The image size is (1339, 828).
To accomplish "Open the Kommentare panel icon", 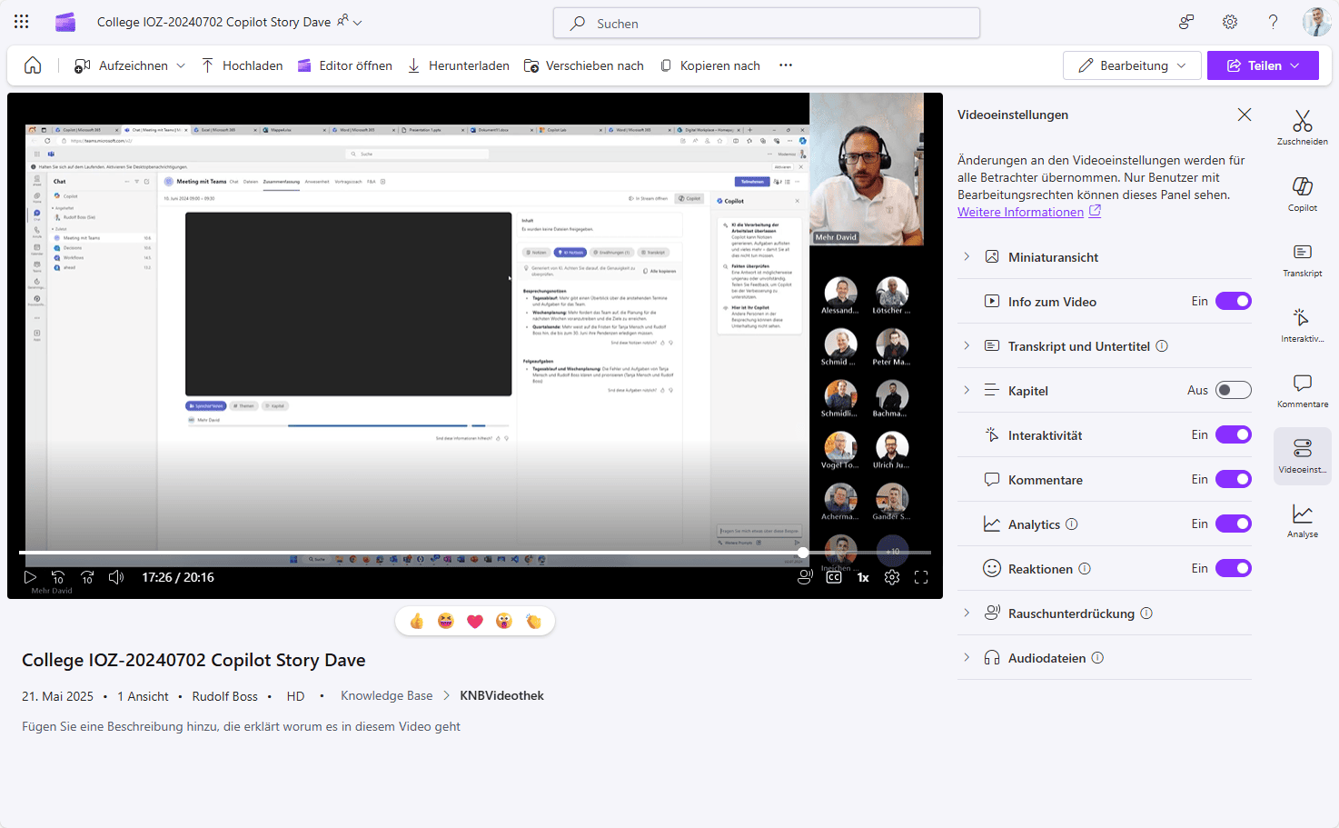I will (1302, 389).
